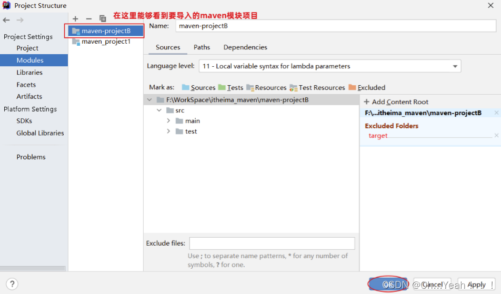The width and height of the screenshot is (501, 294).
Task: Select maven-projectB module
Action: 106,31
